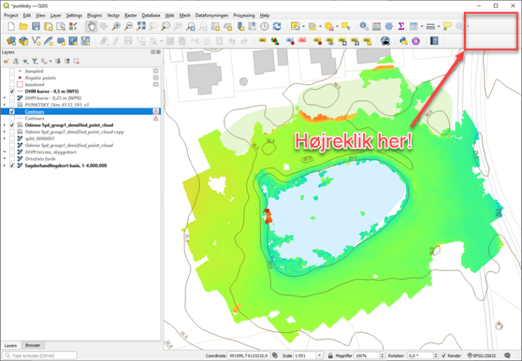Open the Scale dropdown in status bar

[318, 355]
